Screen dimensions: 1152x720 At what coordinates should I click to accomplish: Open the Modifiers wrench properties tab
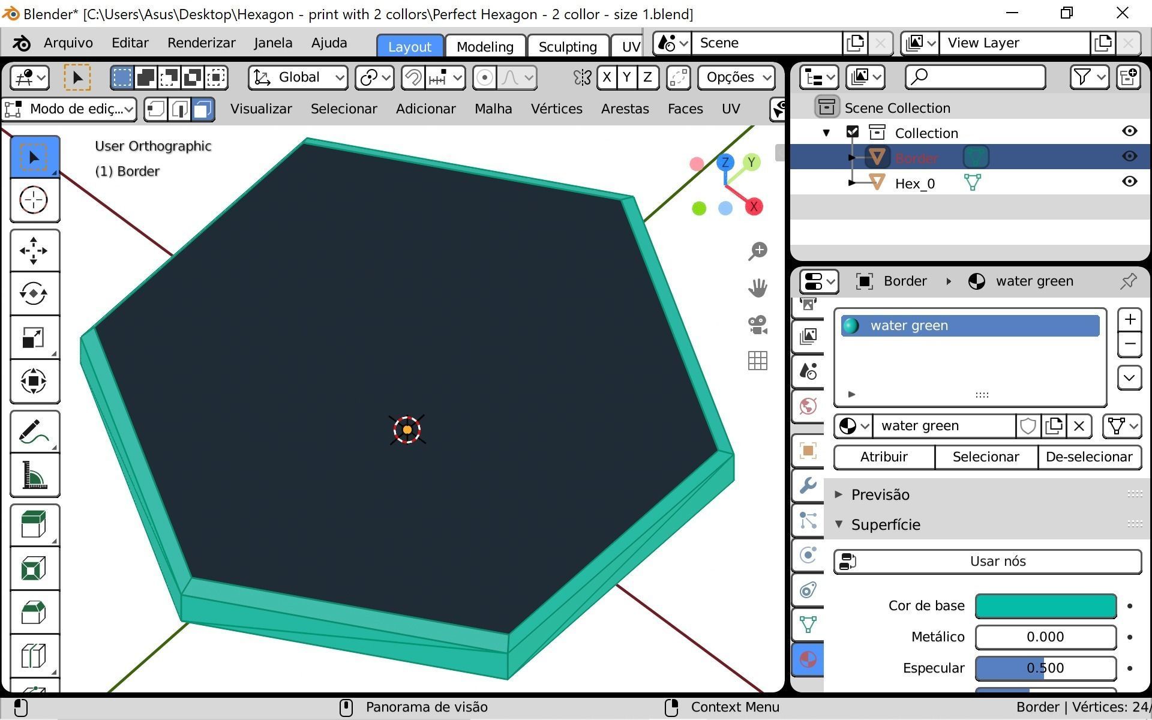pyautogui.click(x=808, y=485)
